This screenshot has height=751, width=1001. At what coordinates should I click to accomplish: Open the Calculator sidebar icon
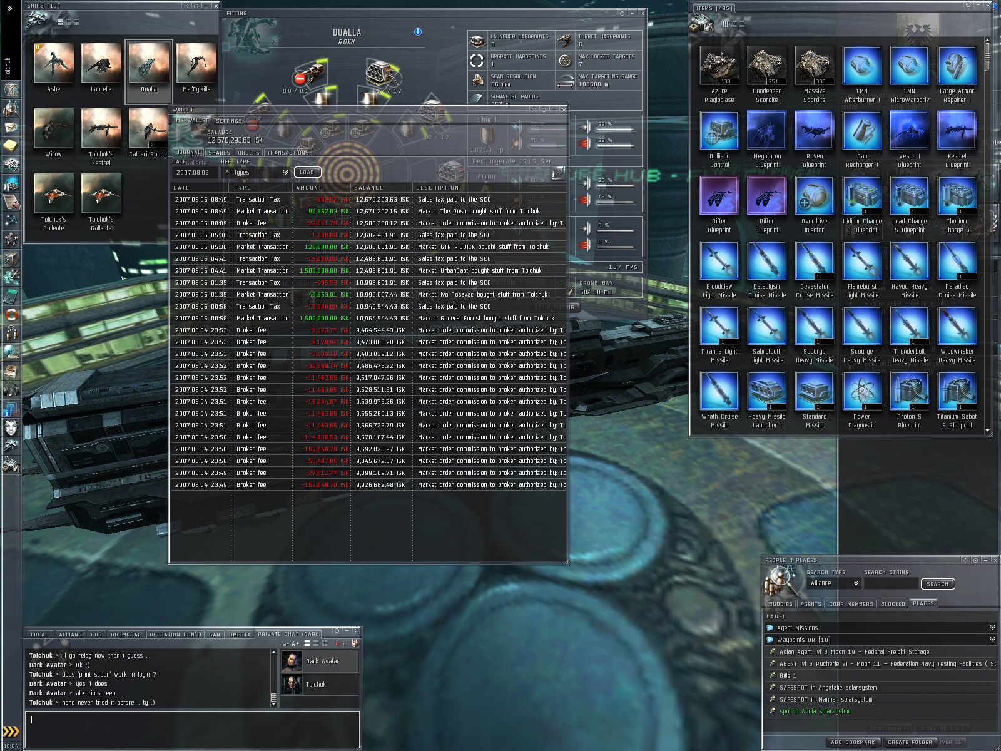point(11,296)
